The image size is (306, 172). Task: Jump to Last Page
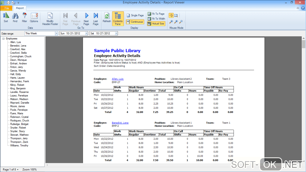96,19
